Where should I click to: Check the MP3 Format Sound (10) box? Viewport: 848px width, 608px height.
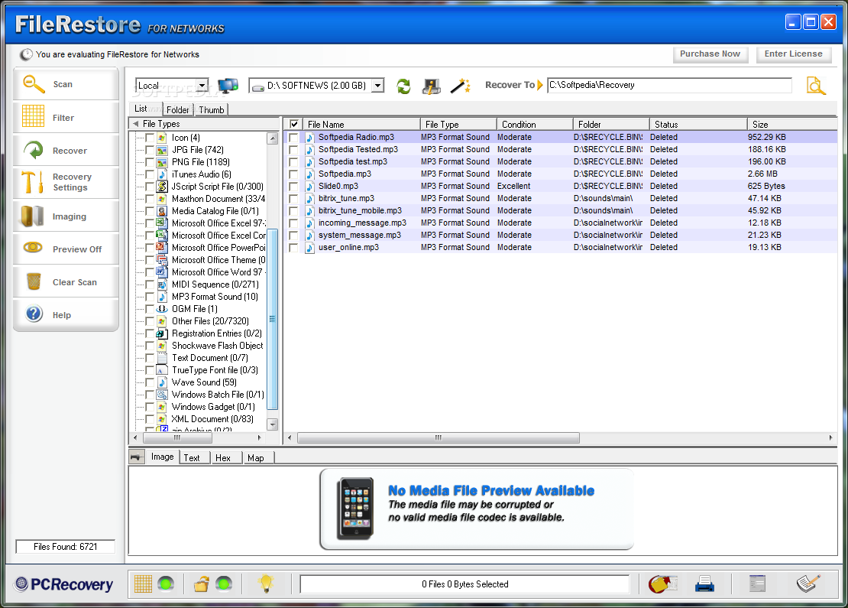150,297
